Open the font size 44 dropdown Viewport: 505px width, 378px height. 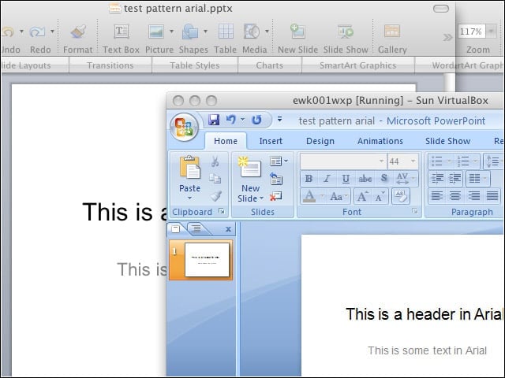pos(413,161)
